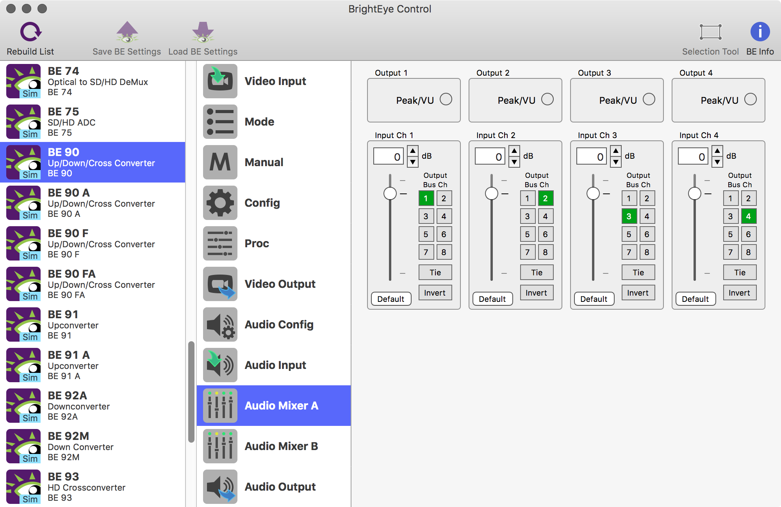Select the BE 74 device icon
The image size is (781, 507).
click(23, 81)
